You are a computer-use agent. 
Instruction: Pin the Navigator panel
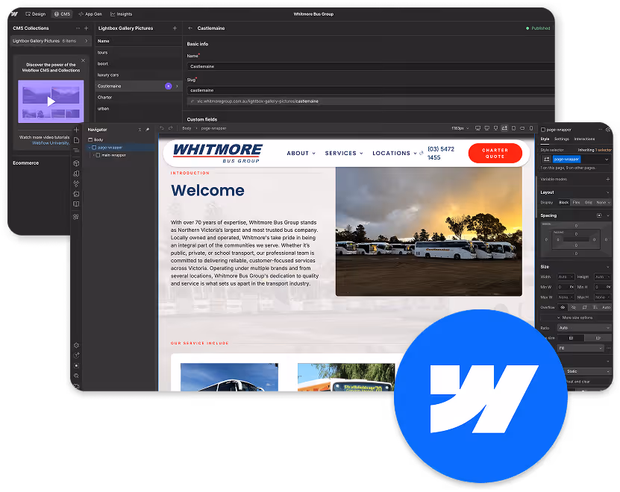[148, 130]
